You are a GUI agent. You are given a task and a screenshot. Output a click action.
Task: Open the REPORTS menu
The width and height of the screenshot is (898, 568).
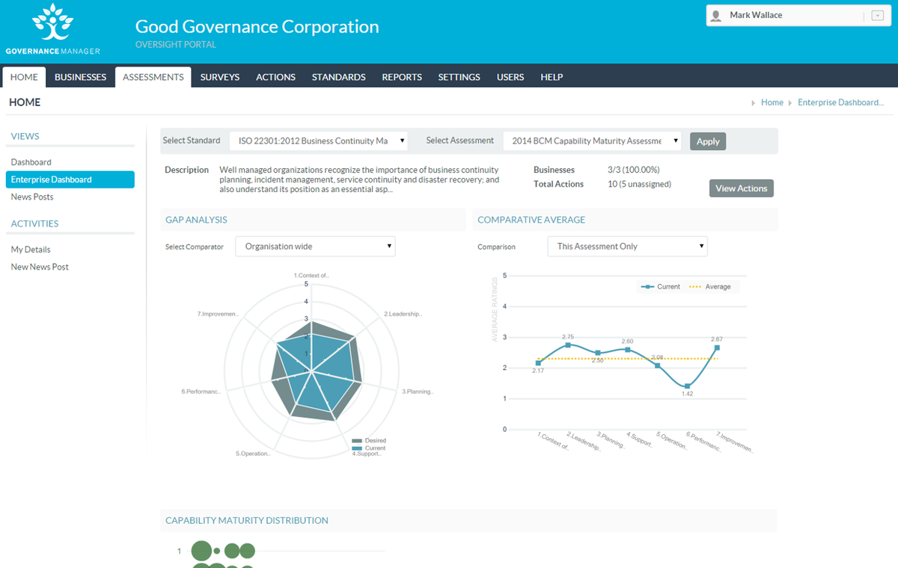402,77
